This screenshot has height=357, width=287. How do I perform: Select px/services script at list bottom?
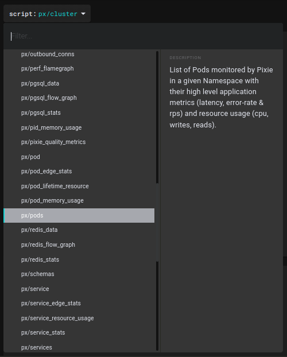(79, 347)
